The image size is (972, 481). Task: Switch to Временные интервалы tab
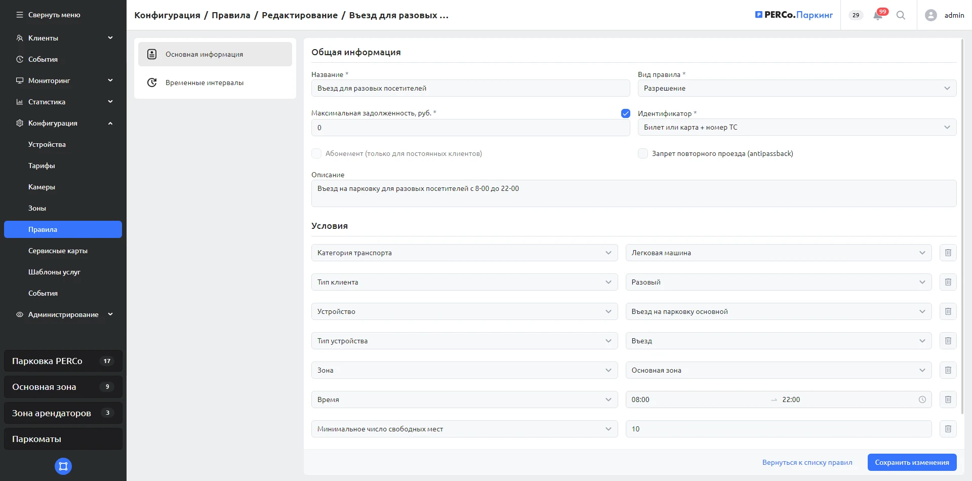205,83
